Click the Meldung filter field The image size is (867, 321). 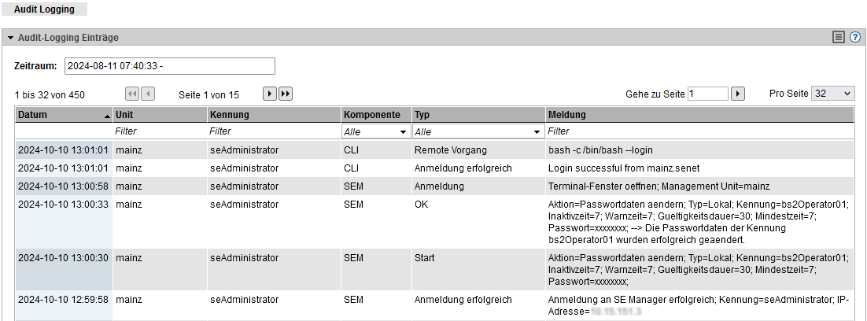(699, 132)
